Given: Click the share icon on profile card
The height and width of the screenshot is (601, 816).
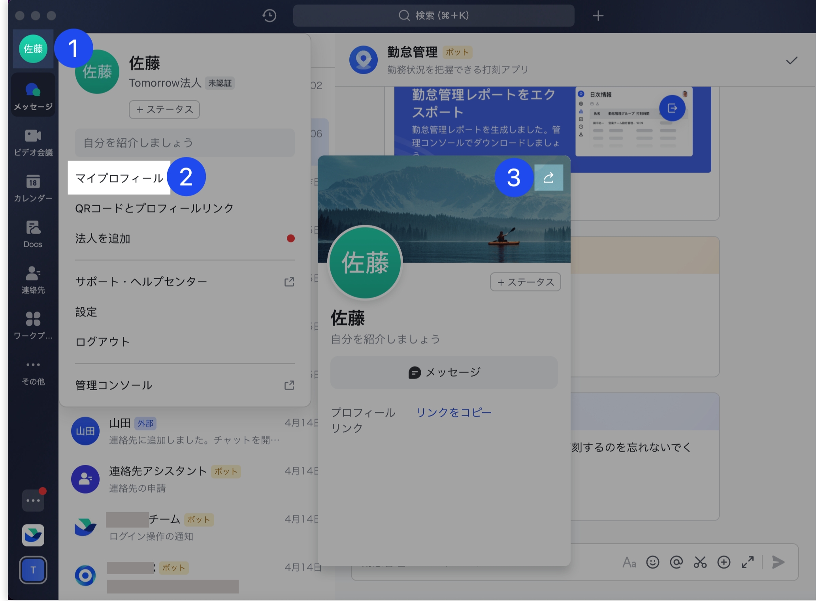Looking at the screenshot, I should (x=549, y=178).
